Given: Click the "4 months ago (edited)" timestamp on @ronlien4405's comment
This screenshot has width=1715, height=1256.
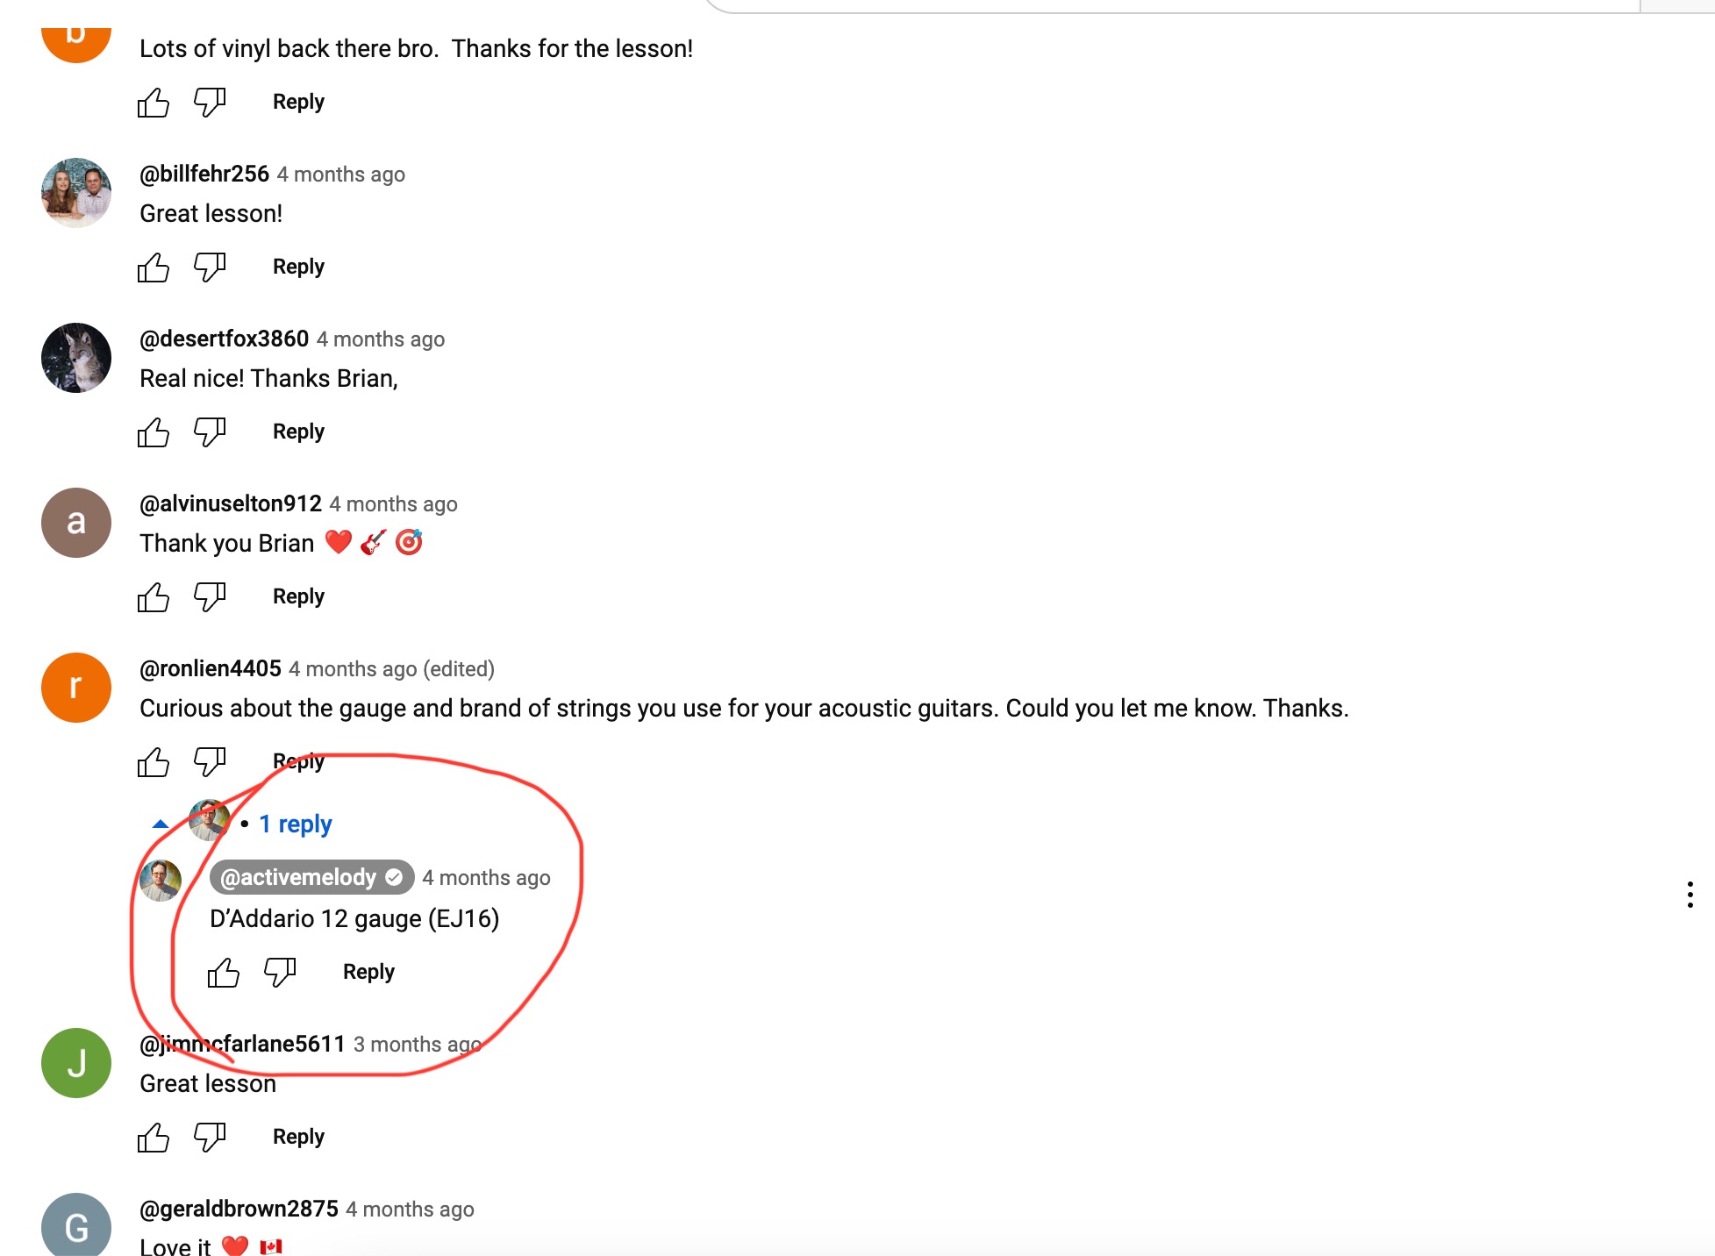Looking at the screenshot, I should 391,669.
